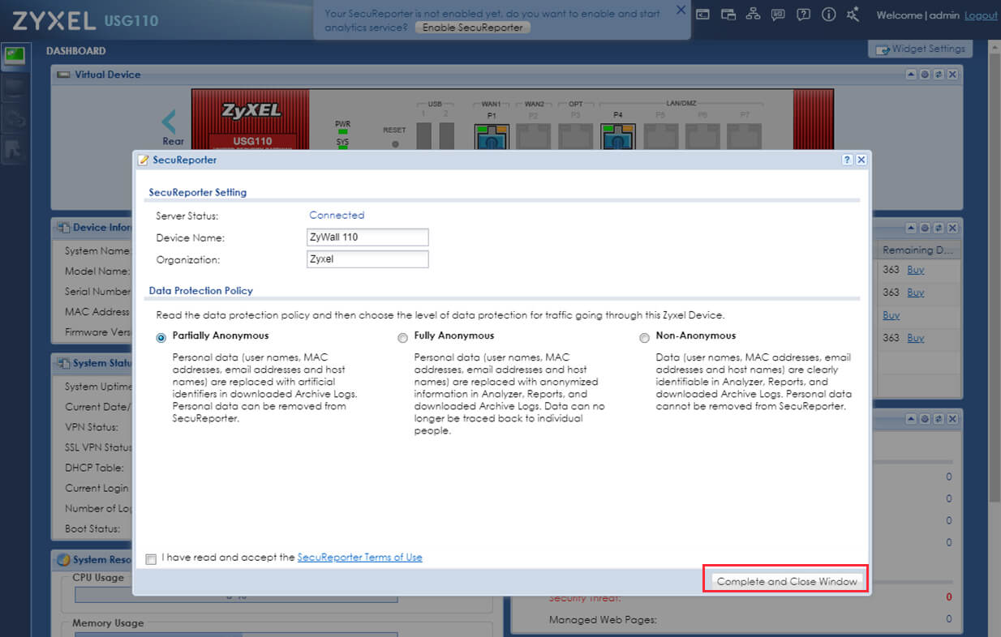Click the Managed Web Pages label
Image resolution: width=1001 pixels, height=637 pixels.
click(x=603, y=619)
